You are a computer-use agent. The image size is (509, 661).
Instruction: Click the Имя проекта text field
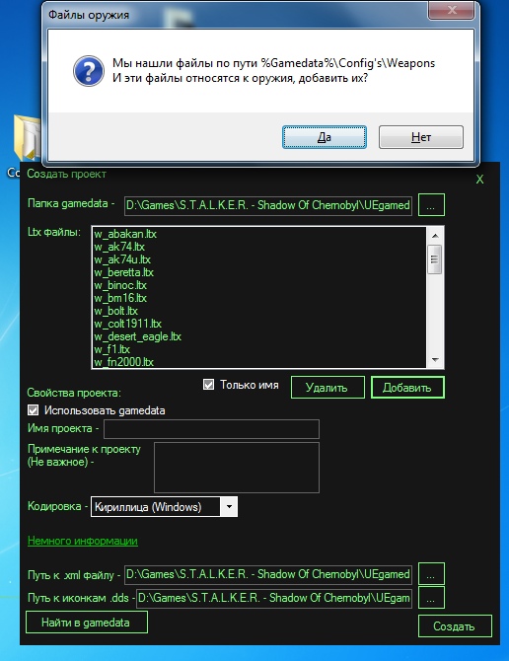click(x=211, y=429)
